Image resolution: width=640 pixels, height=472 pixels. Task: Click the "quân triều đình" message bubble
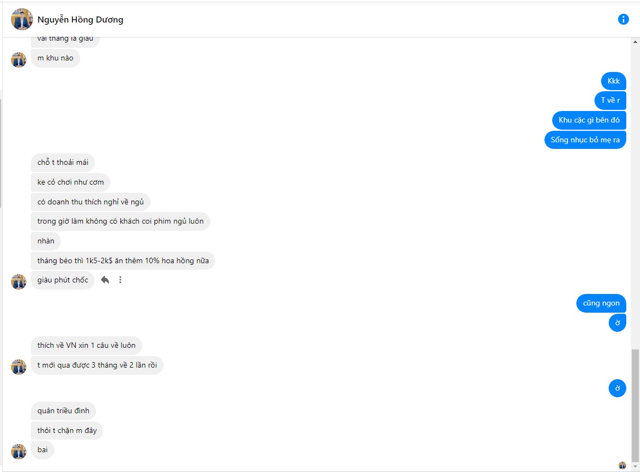pos(63,410)
